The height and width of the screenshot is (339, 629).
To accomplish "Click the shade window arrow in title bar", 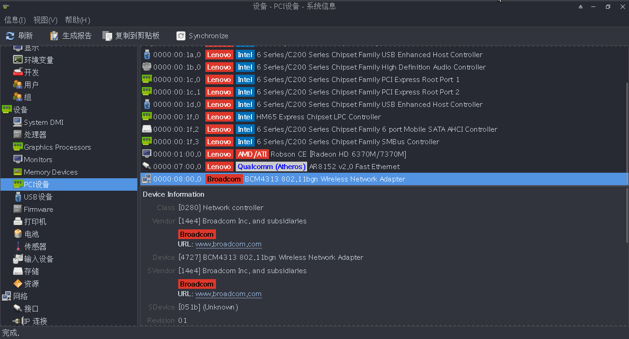I will tap(581, 6).
